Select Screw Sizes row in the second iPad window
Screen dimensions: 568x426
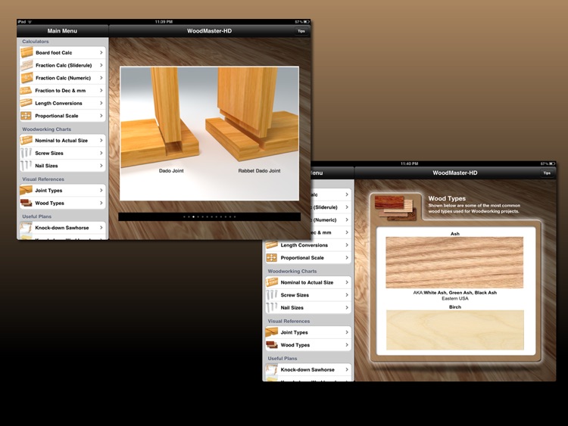pos(308,295)
